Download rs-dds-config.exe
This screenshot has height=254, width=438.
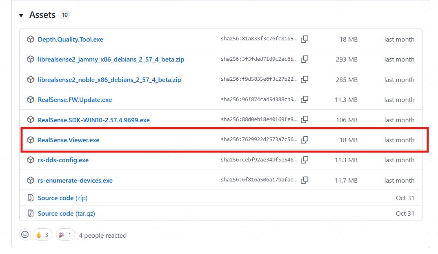(63, 160)
